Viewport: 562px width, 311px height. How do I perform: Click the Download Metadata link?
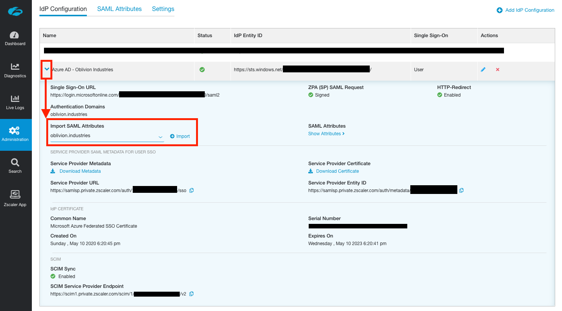click(x=80, y=171)
